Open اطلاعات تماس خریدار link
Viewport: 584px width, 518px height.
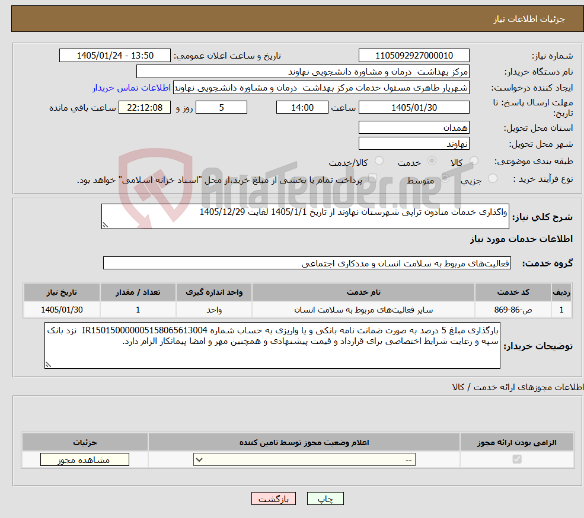click(x=132, y=88)
